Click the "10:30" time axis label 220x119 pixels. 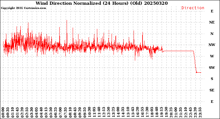pos(90,112)
